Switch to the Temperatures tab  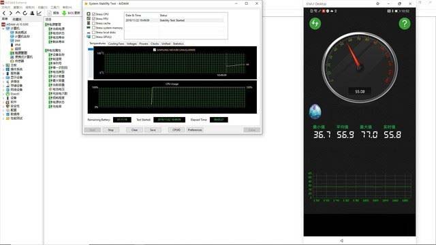tap(97, 44)
